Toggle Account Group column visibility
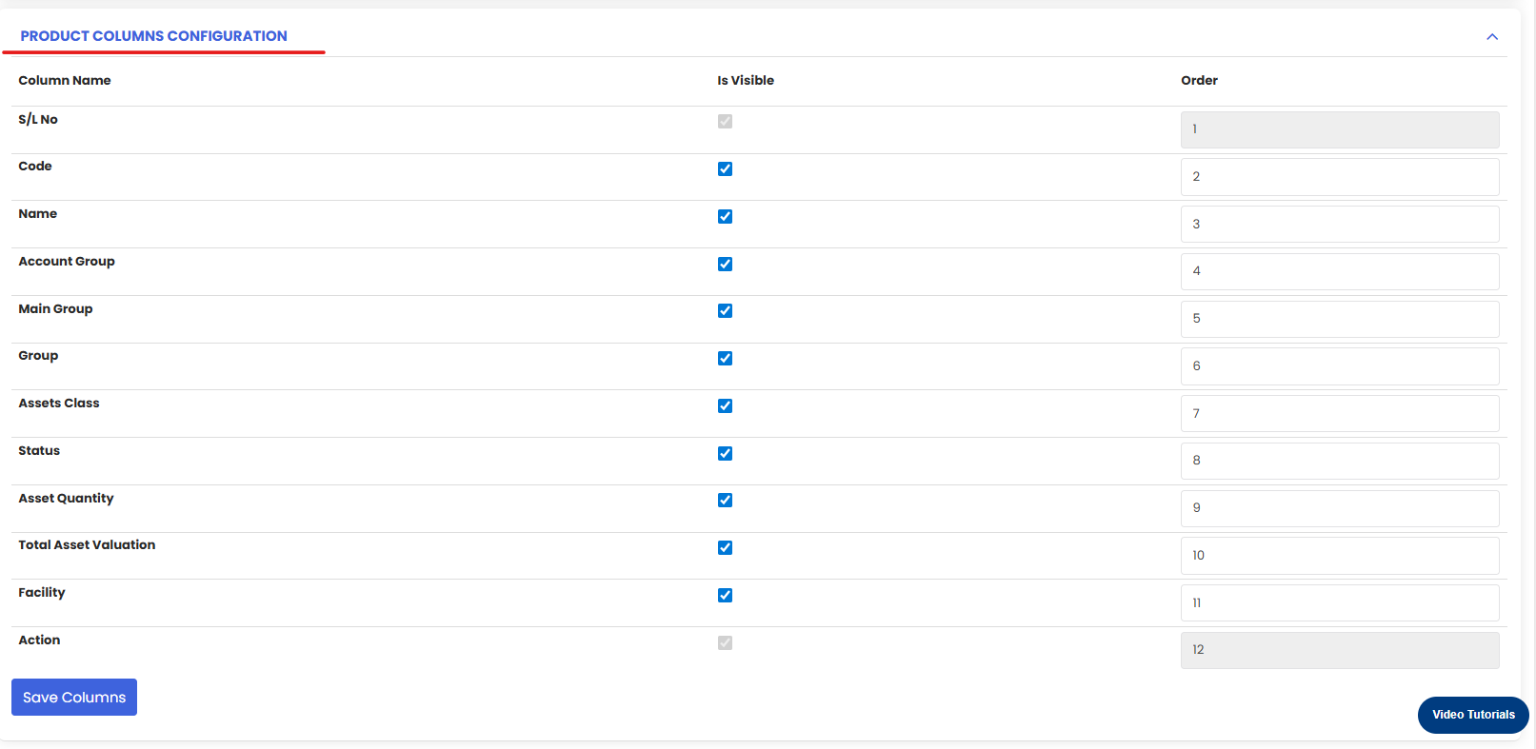This screenshot has height=749, width=1536. coord(725,264)
